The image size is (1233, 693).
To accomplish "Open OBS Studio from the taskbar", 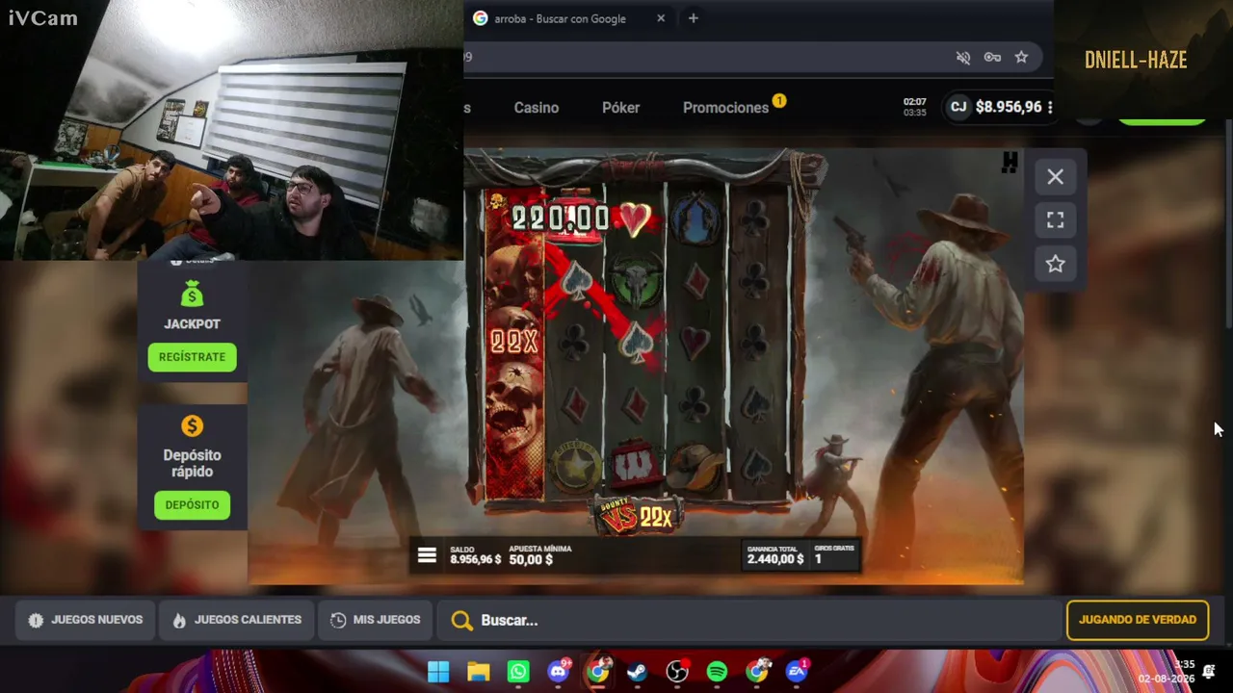I will [x=677, y=672].
